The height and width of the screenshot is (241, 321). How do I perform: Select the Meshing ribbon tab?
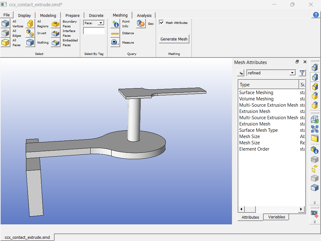[120, 15]
